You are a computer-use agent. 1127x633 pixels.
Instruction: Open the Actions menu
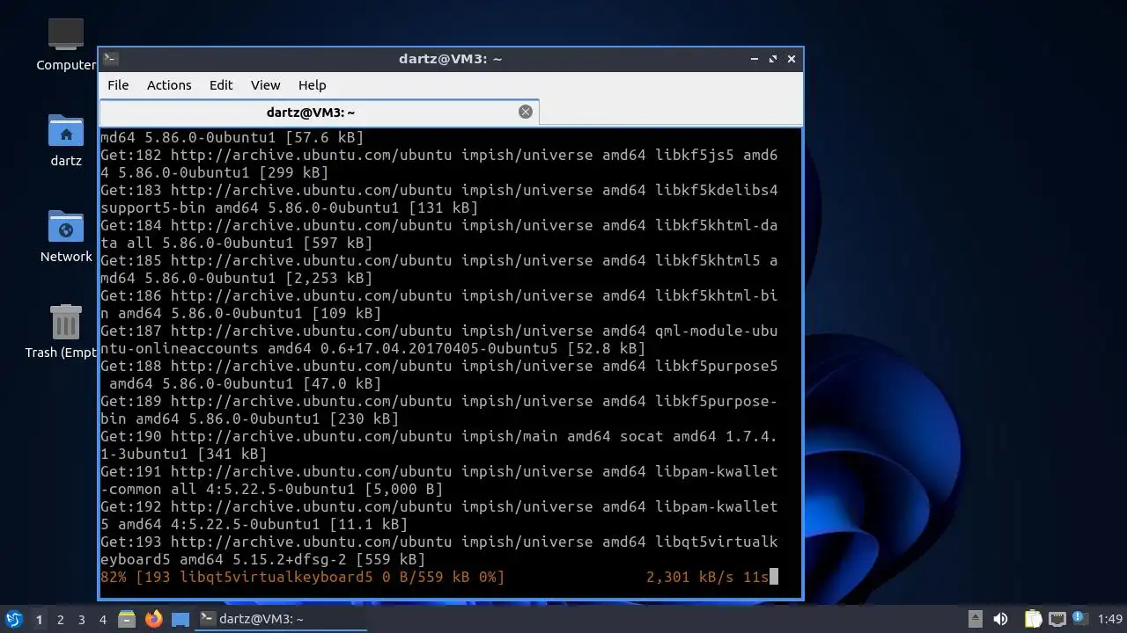pyautogui.click(x=169, y=85)
